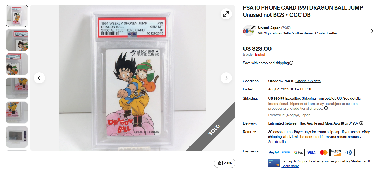The width and height of the screenshot is (380, 178).
Task: Share this listing
Action: (225, 163)
